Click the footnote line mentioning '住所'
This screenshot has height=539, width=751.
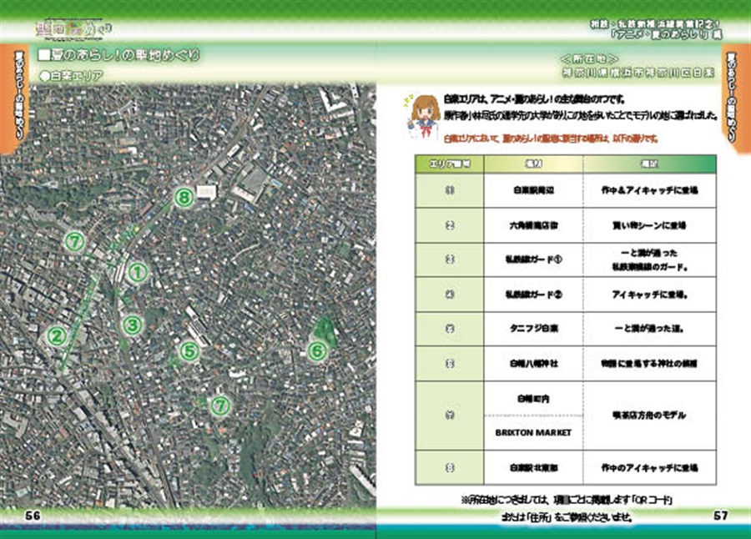(x=567, y=517)
